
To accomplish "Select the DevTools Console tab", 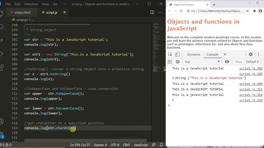I will coord(212,55).
